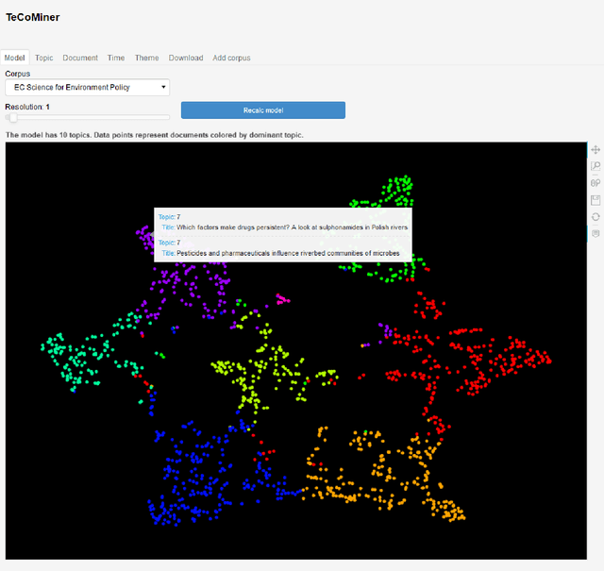
Task: Open the Corpus dropdown menu
Action: coord(87,88)
